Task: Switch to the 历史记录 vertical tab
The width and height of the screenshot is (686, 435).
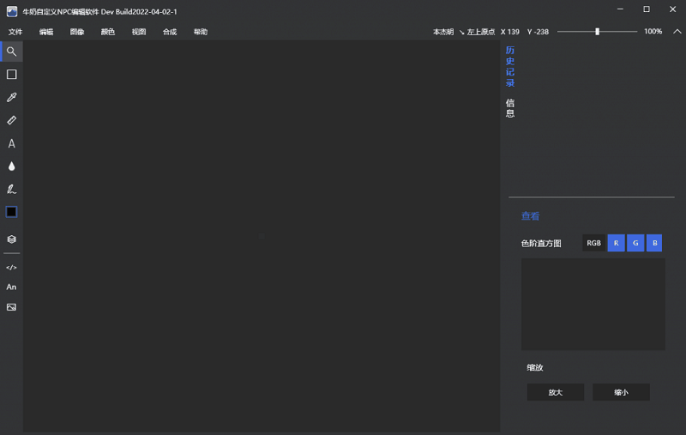Action: (x=510, y=67)
